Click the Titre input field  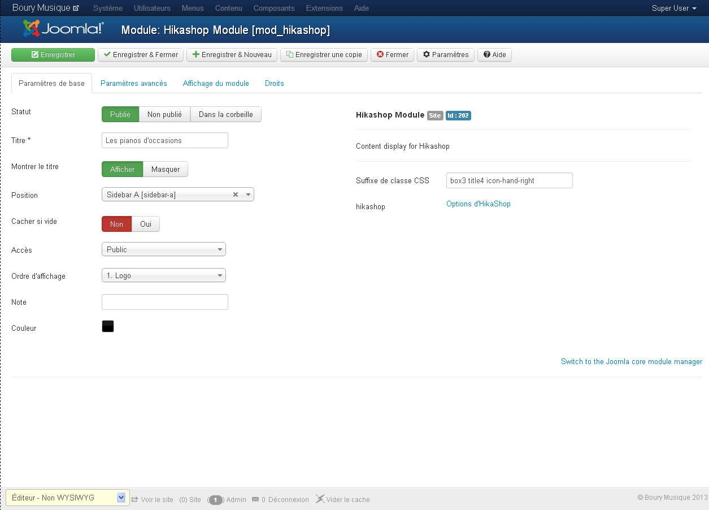point(165,140)
